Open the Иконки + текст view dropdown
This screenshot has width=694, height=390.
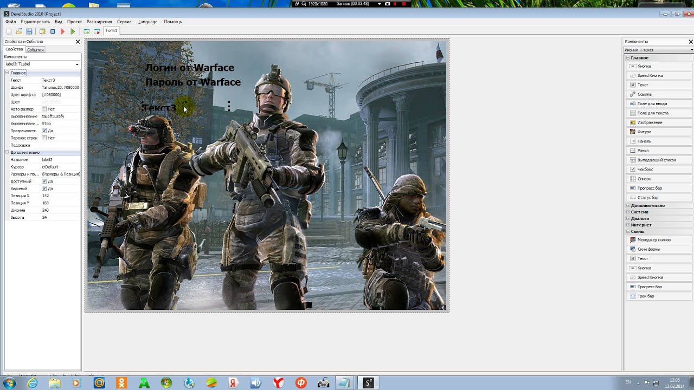coord(691,50)
